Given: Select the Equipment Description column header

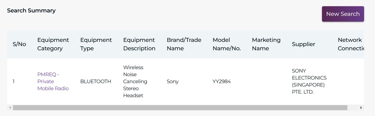Looking at the screenshot, I should click(139, 44).
